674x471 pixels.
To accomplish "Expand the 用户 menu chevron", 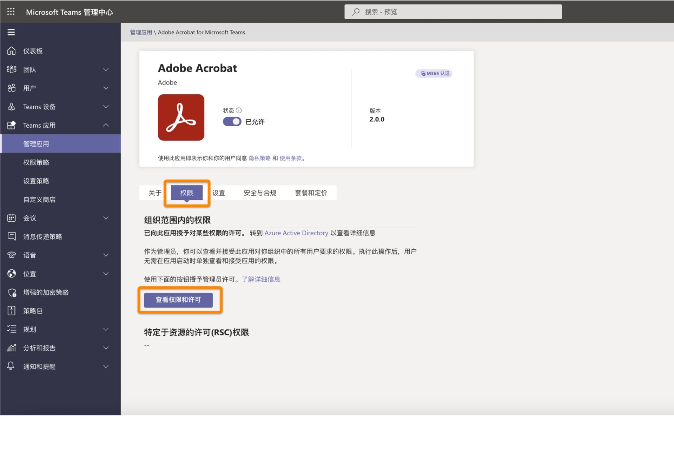I will 106,88.
